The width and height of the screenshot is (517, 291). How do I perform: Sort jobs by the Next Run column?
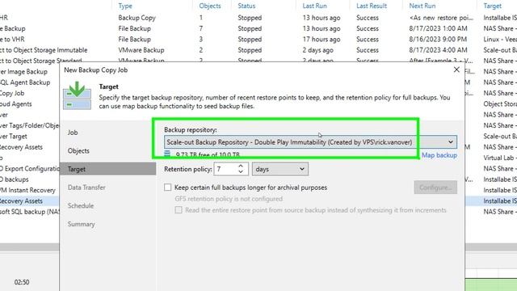(x=422, y=6)
